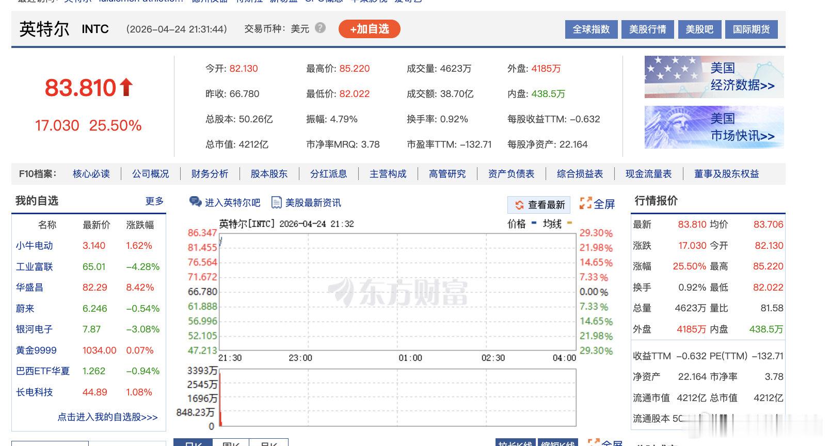This screenshot has width=830, height=446.
Task: Click inside the intraday price chart
Action: (x=397, y=292)
